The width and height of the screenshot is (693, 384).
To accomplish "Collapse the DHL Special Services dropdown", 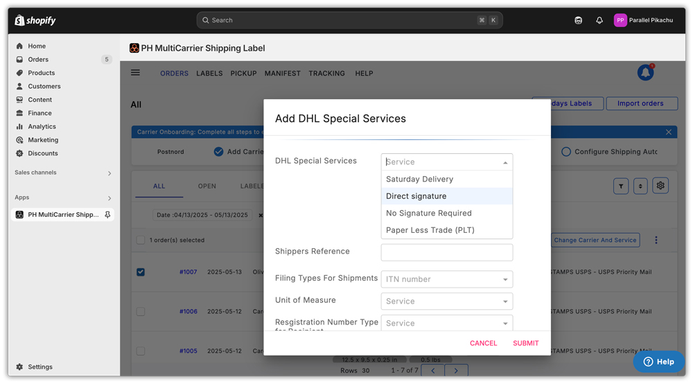I will (505, 162).
